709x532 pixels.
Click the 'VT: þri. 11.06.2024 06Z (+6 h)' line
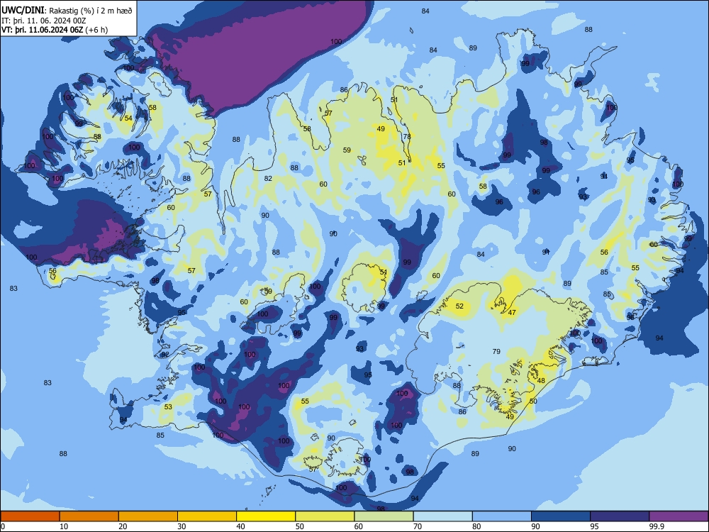coord(55,30)
